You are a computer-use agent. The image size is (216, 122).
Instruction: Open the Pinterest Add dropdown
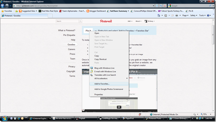point(130,21)
